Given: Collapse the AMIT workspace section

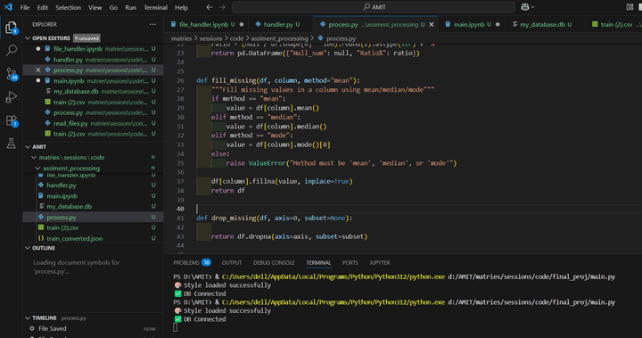Looking at the screenshot, I should coord(28,146).
